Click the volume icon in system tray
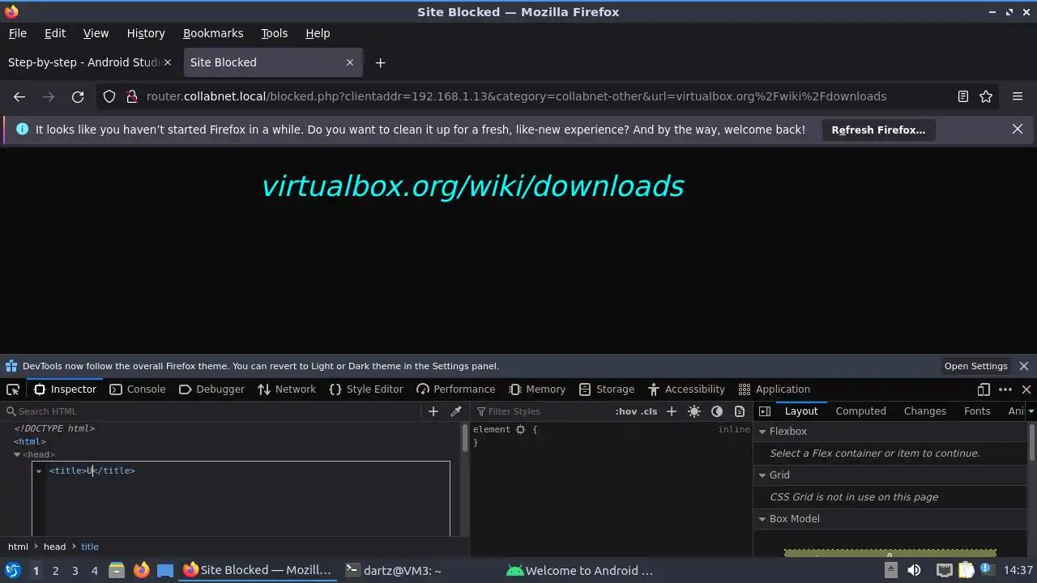Screen dimensions: 1037x583 [x=914, y=570]
